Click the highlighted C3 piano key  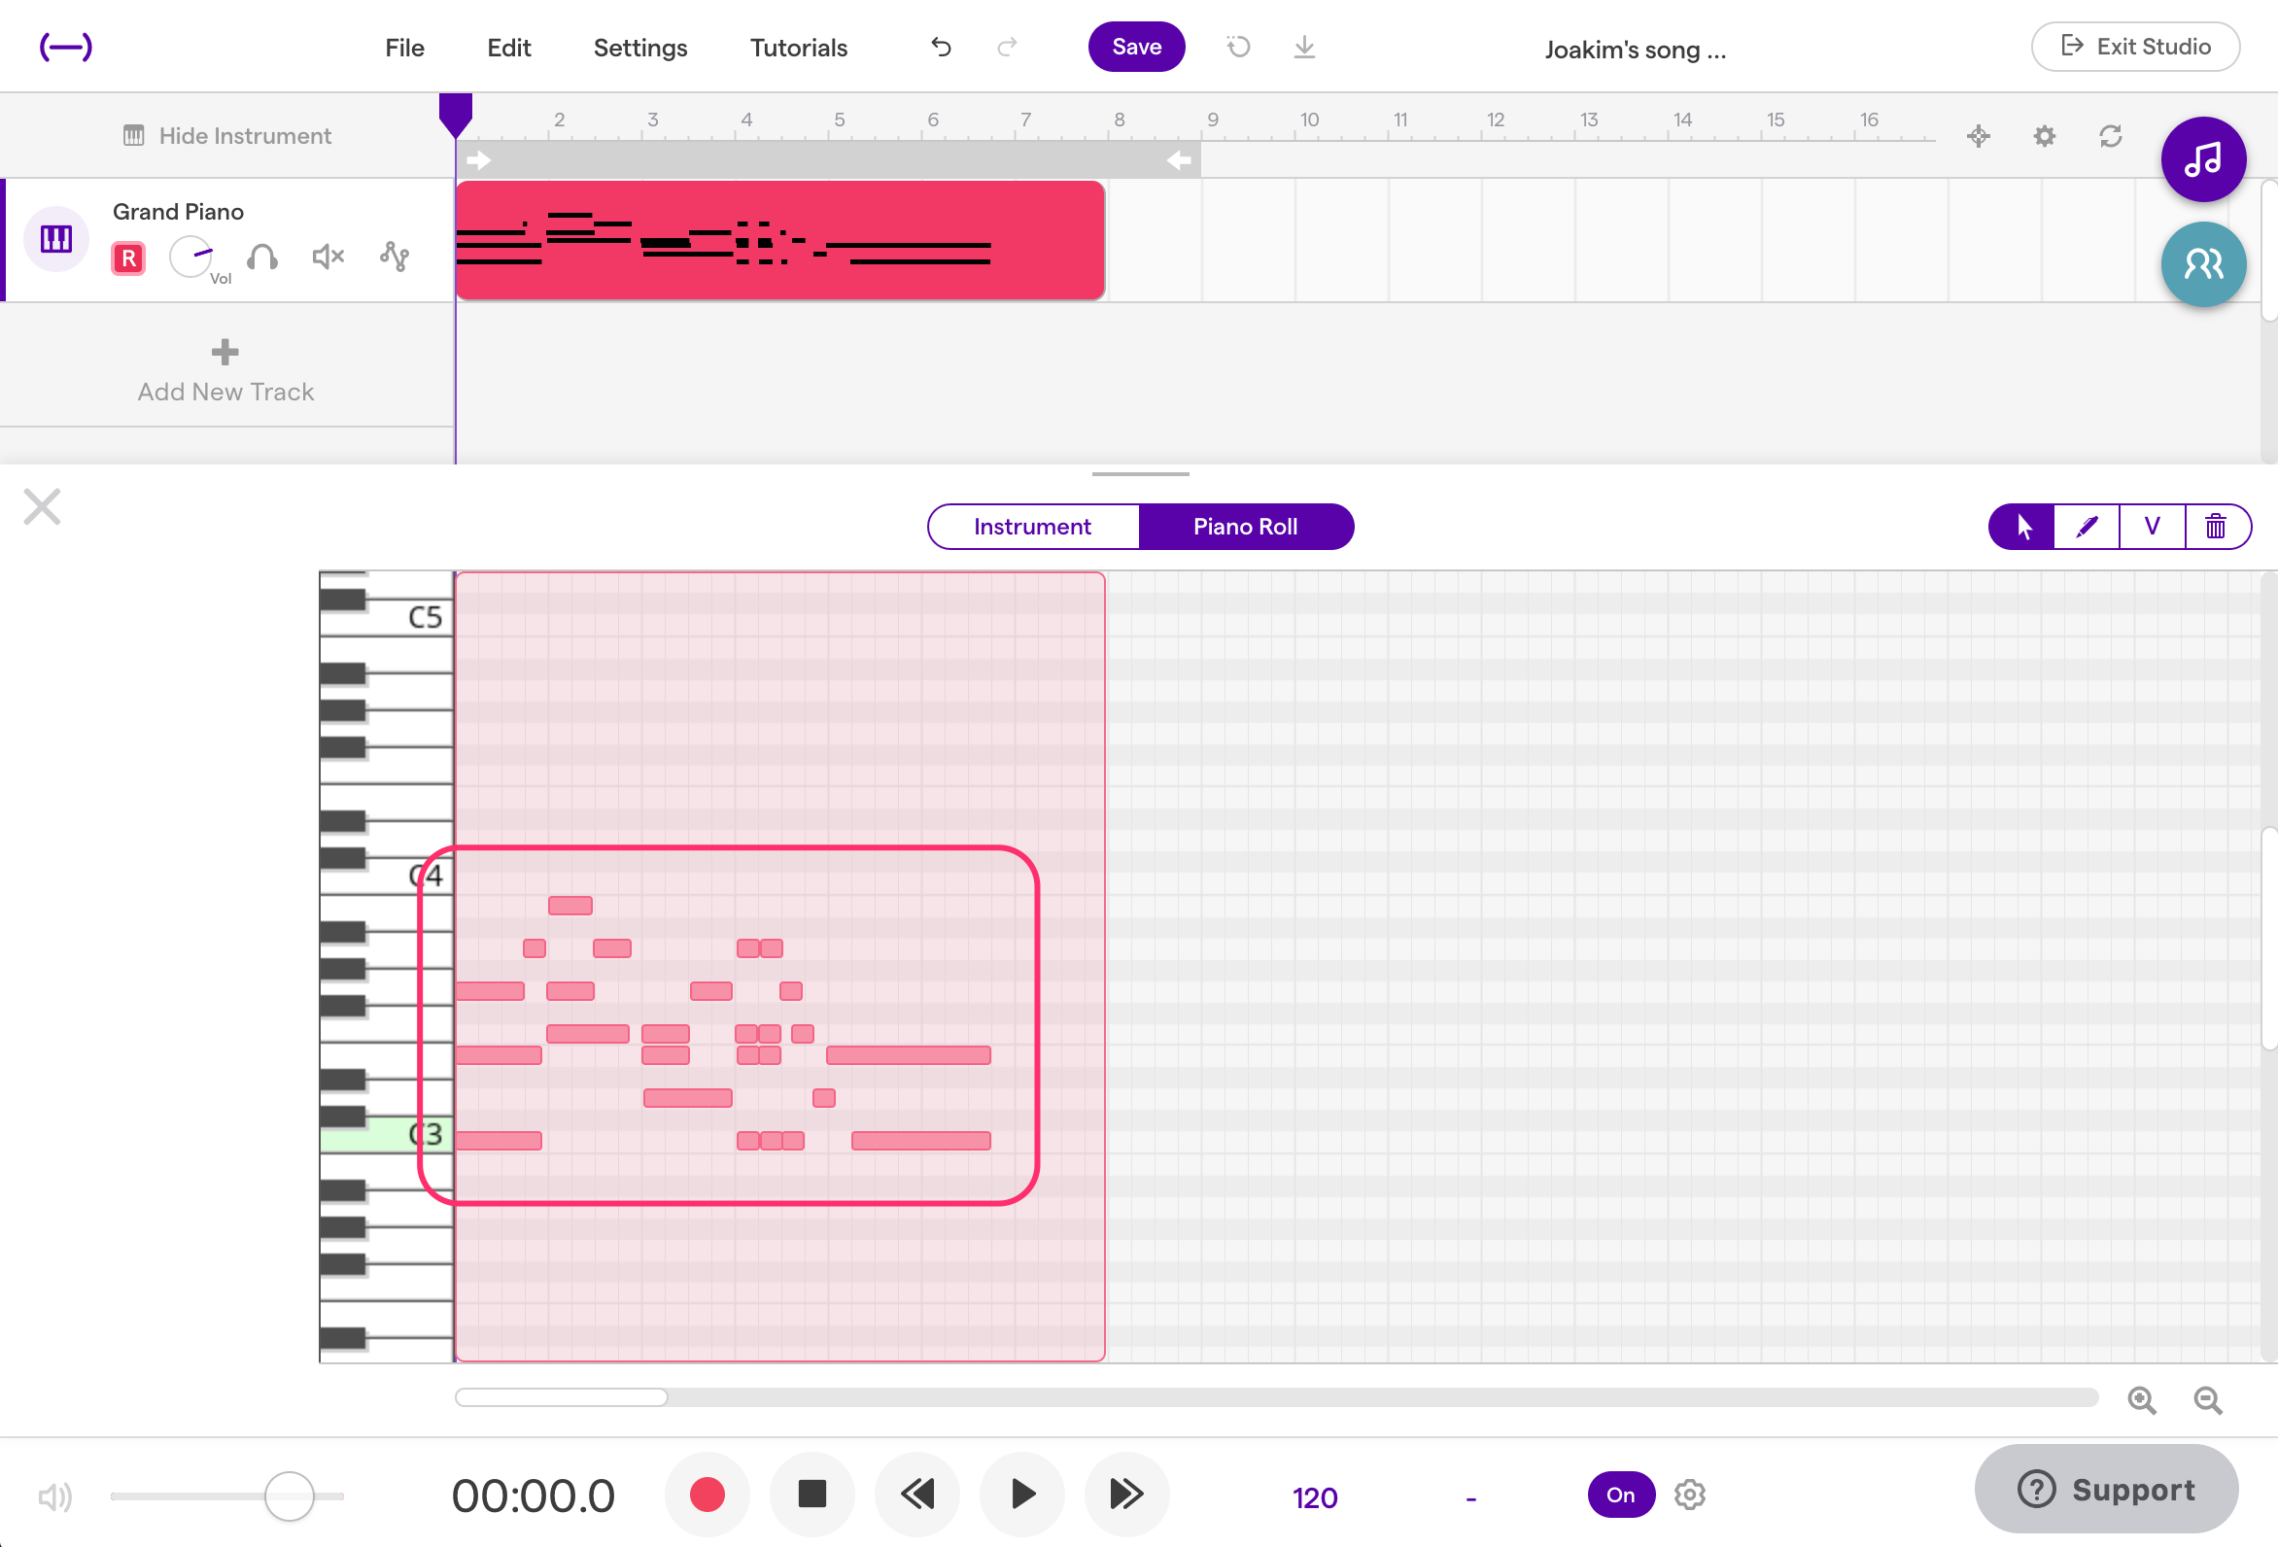387,1134
